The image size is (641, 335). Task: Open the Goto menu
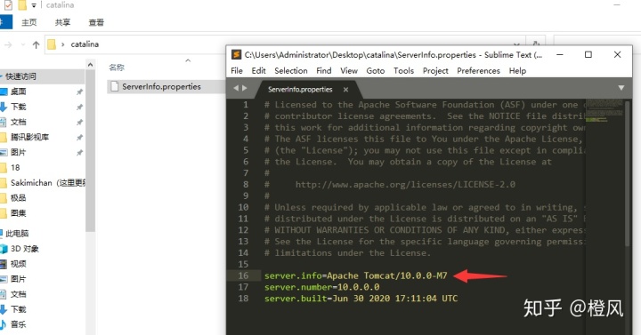(x=376, y=70)
